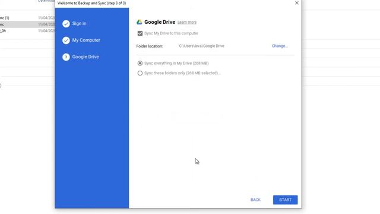Screen dimensions: 380x214
Task: Select the row ending '_0h' in background window
Action: pyautogui.click(x=27, y=31)
